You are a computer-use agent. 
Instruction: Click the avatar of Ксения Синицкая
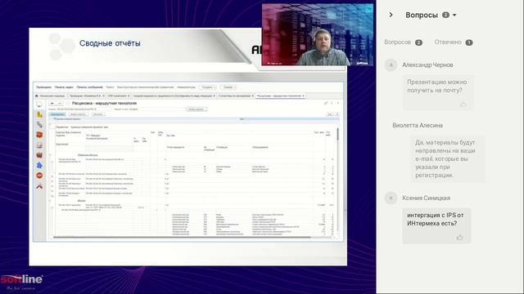point(391,198)
